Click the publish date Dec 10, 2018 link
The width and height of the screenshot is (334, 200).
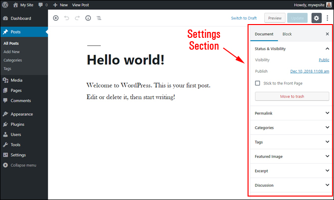[x=309, y=71]
